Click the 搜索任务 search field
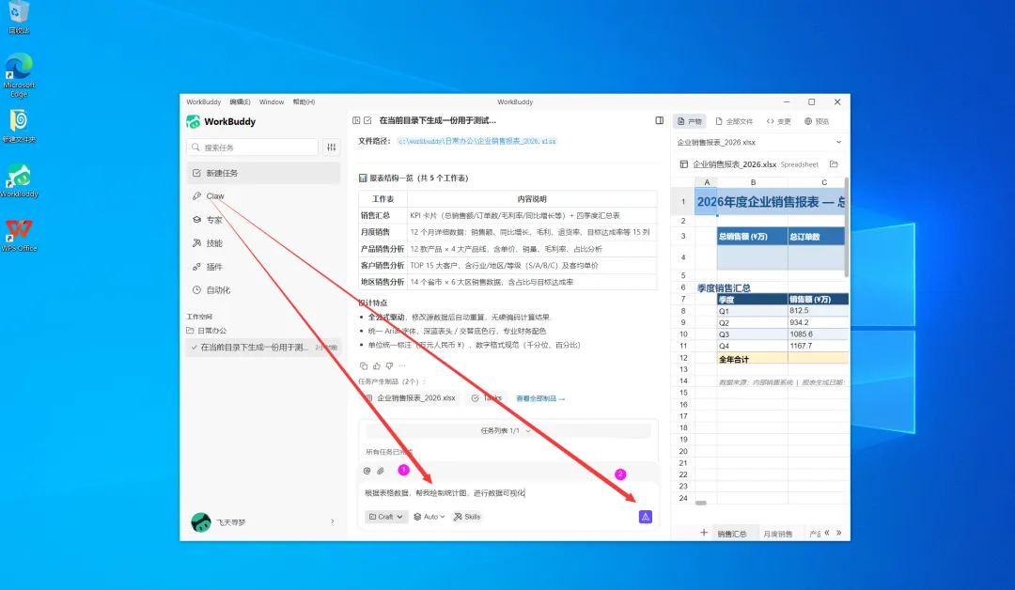The height and width of the screenshot is (590, 1015). [253, 147]
